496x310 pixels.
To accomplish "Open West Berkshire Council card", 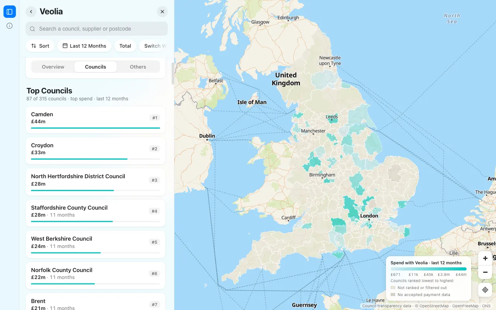I will tap(96, 244).
